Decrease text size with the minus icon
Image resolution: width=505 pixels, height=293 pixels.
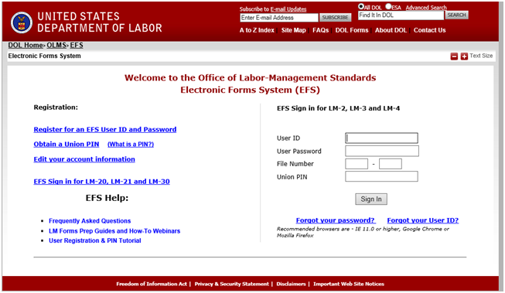pos(454,56)
